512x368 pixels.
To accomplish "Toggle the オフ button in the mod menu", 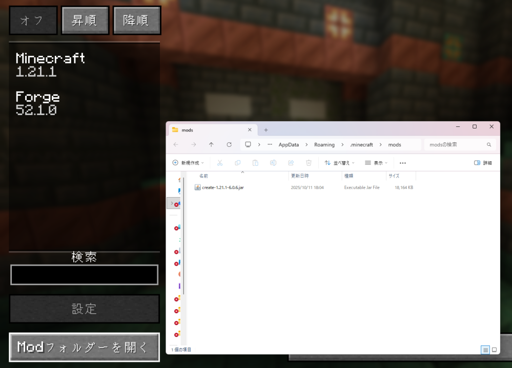I will coord(33,20).
